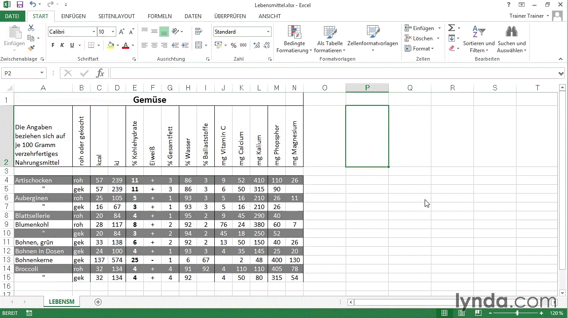Click the insert function fx icon
The width and height of the screenshot is (568, 318).
pos(100,73)
